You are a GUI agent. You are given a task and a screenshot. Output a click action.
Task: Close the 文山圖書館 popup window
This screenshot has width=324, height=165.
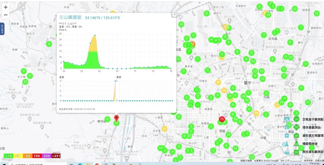coord(175,14)
